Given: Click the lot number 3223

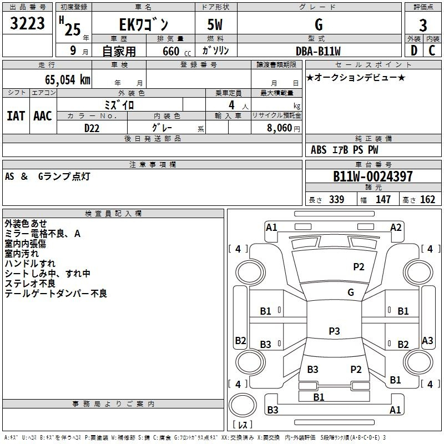Looking at the screenshot, I should coord(28,24).
